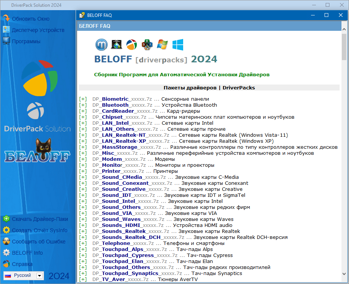Expand the DP_Printer [+] entry

[x=83, y=171]
